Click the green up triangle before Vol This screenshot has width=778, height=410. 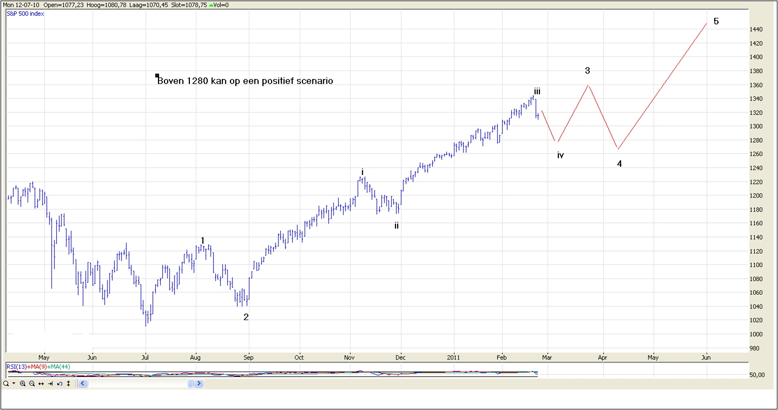[x=210, y=5]
